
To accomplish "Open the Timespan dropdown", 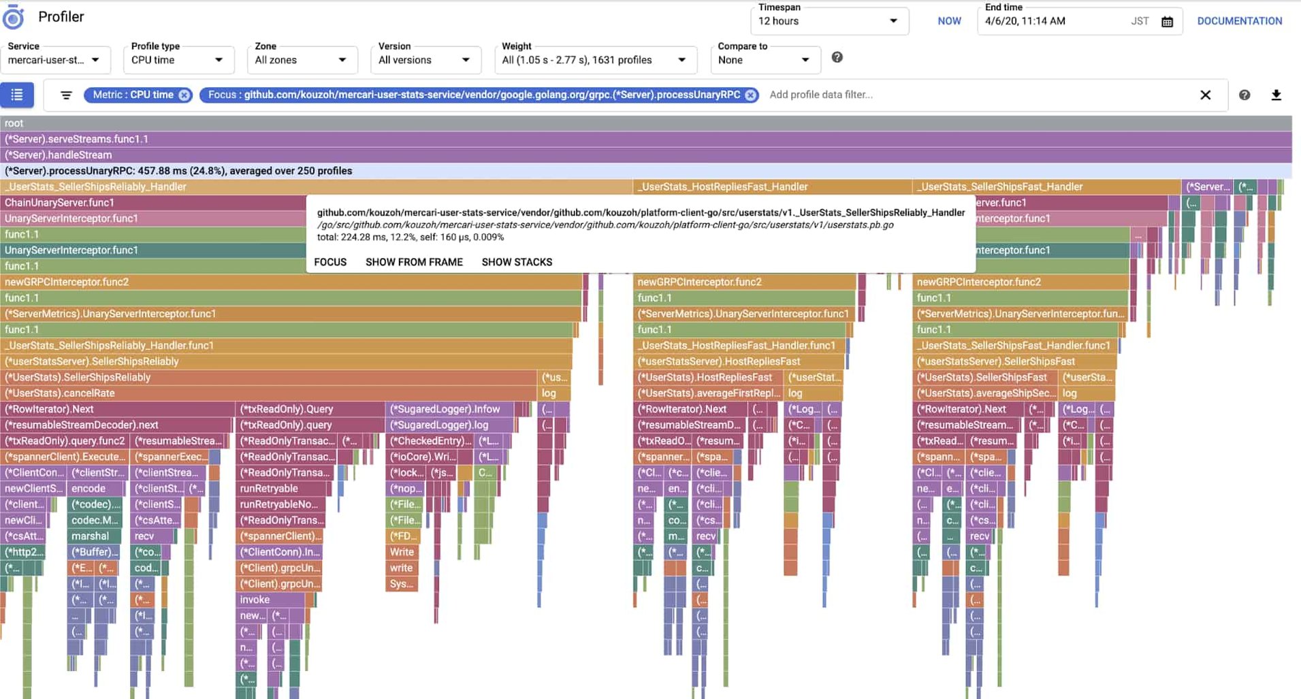I will point(894,21).
